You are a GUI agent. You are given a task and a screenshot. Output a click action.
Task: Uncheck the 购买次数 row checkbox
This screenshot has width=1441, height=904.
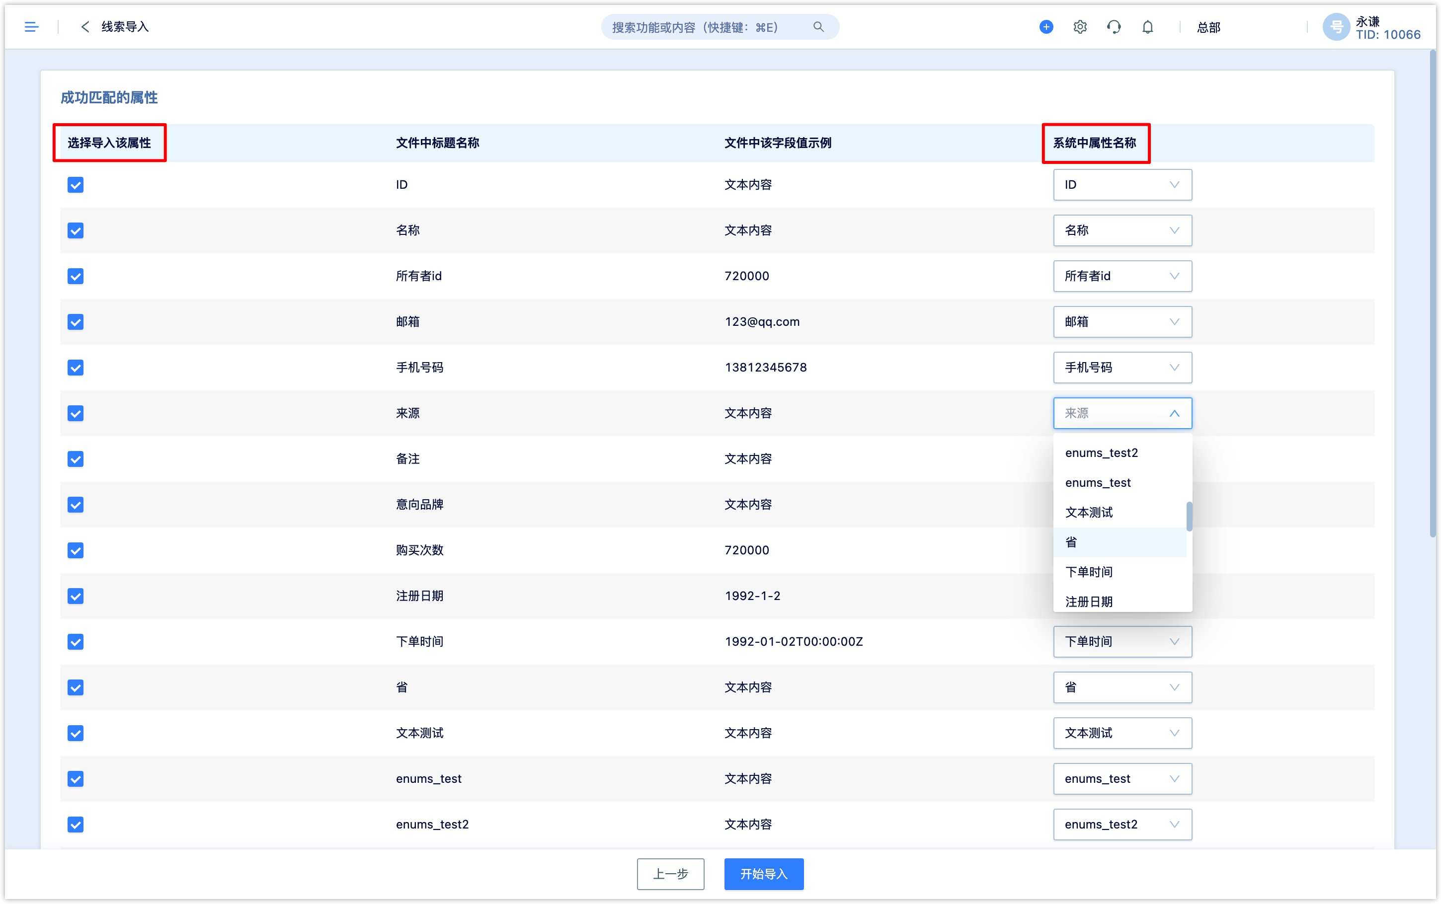(x=76, y=550)
